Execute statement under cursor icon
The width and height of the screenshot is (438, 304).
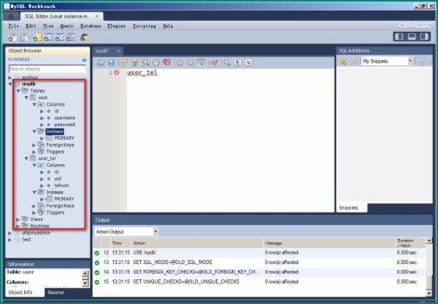pos(135,63)
